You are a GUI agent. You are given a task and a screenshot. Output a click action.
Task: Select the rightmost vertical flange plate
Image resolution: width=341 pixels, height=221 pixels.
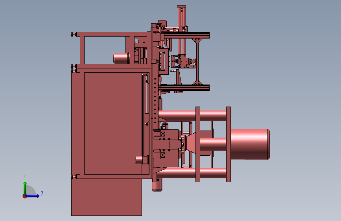click(229, 144)
